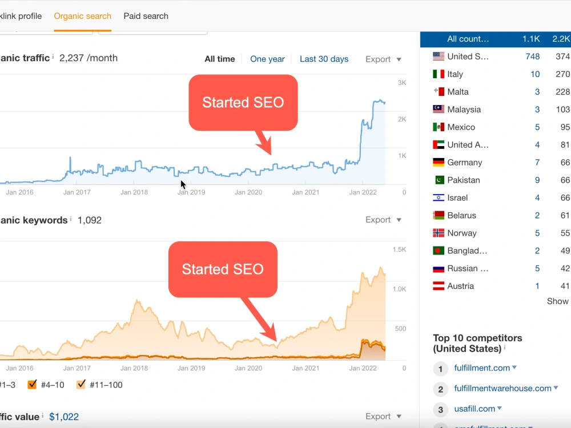Viewport: 571px width, 428px height.
Task: Click the traffic value info icon
Action: coord(42,415)
